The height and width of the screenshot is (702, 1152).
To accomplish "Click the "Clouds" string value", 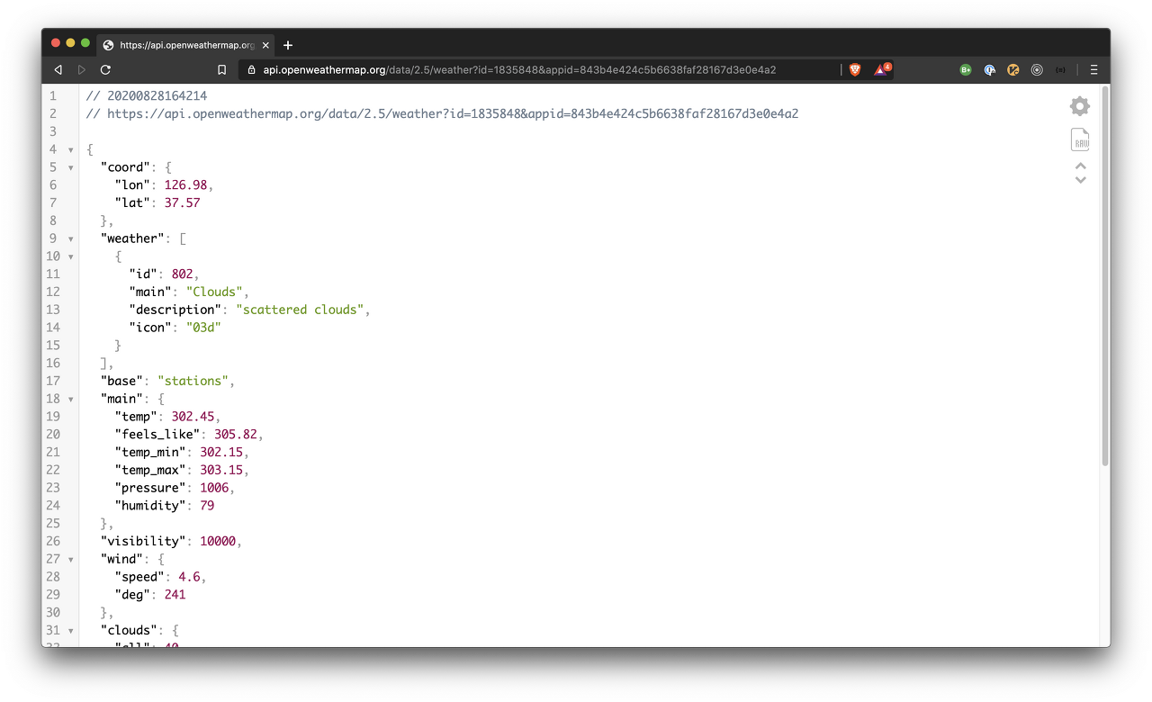I will tap(214, 292).
